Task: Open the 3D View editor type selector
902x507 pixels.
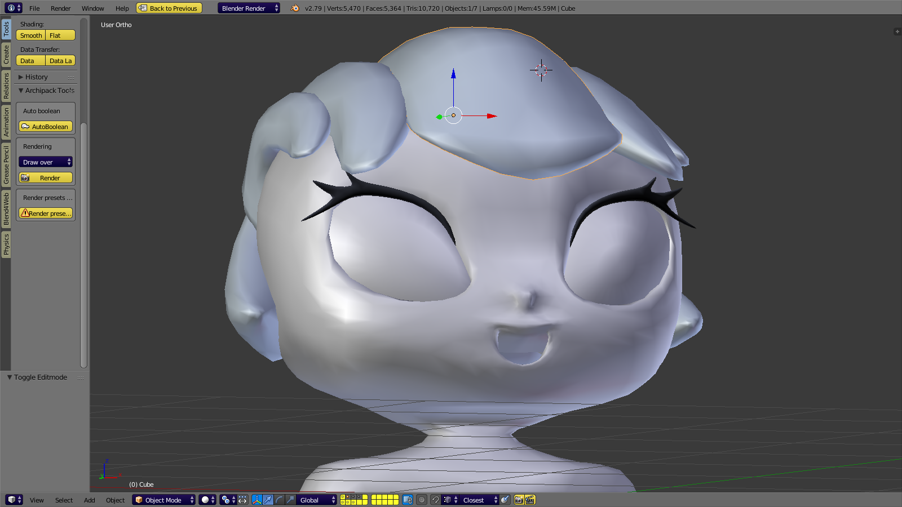Action: click(x=14, y=500)
